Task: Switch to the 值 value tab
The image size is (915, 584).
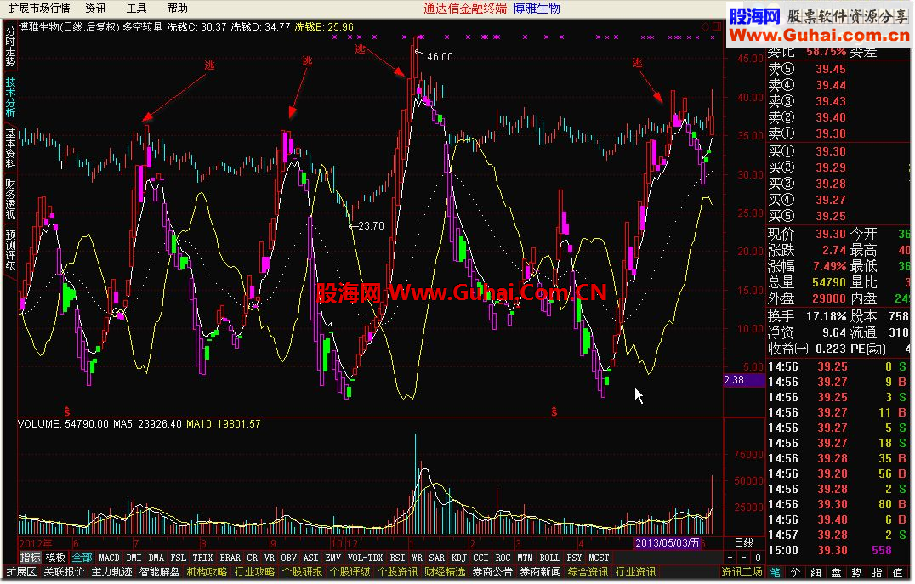Action: click(x=897, y=572)
